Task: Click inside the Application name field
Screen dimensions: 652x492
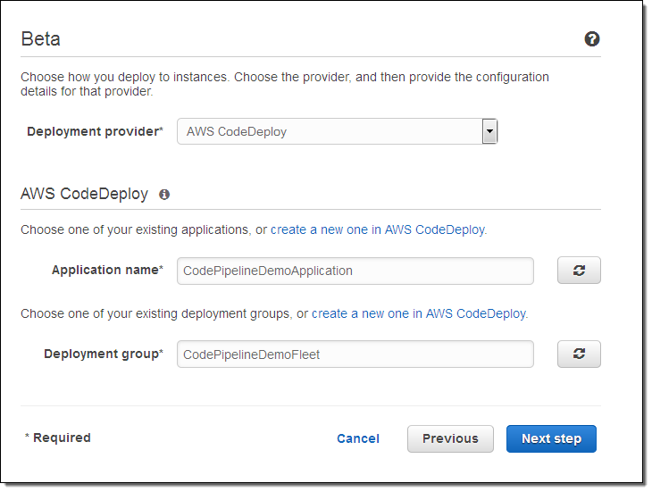Action: 355,271
